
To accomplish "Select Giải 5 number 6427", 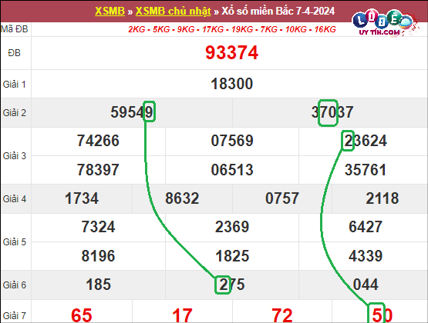I will click(366, 227).
